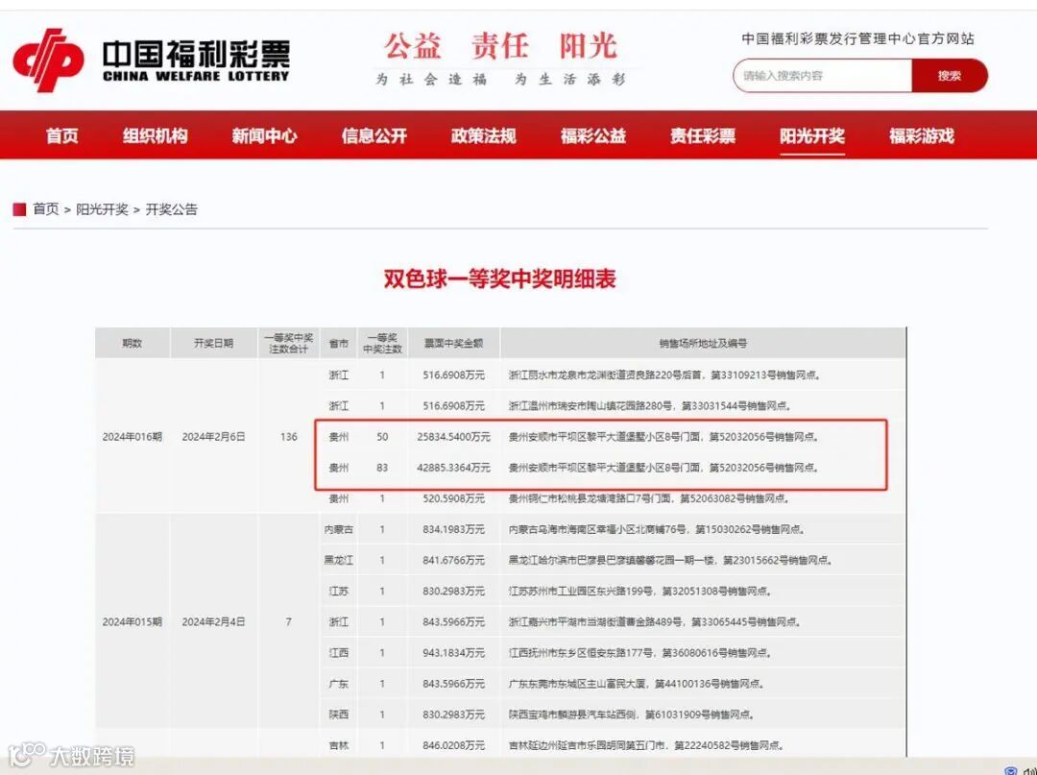
Task: Click the 开奖日期 column header
Action: [213, 343]
